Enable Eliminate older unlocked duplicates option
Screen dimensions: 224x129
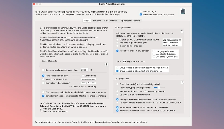(x=43, y=92)
